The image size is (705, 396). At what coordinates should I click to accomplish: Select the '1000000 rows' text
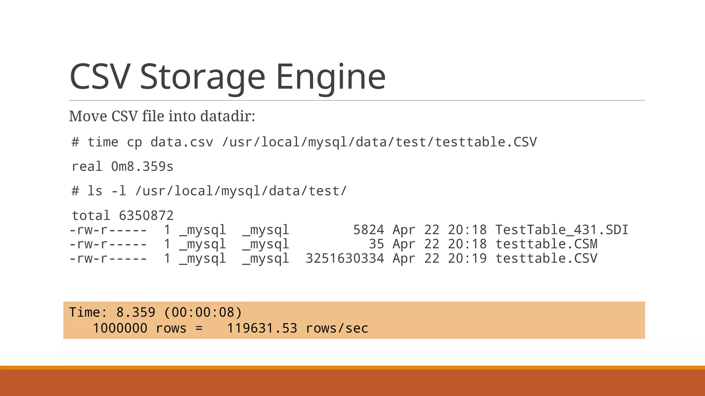[x=139, y=328]
